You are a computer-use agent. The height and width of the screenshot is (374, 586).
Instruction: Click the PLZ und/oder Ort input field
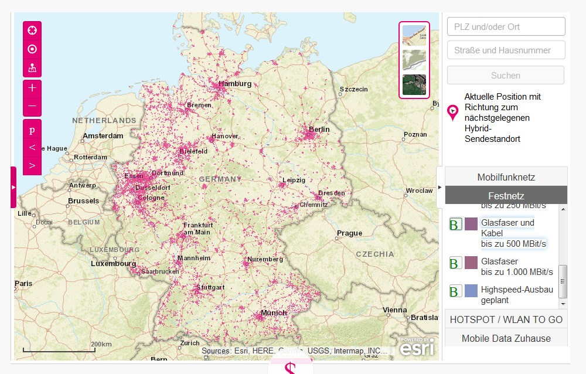(506, 26)
